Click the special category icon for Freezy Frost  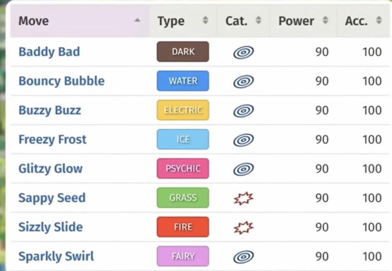[x=243, y=139]
